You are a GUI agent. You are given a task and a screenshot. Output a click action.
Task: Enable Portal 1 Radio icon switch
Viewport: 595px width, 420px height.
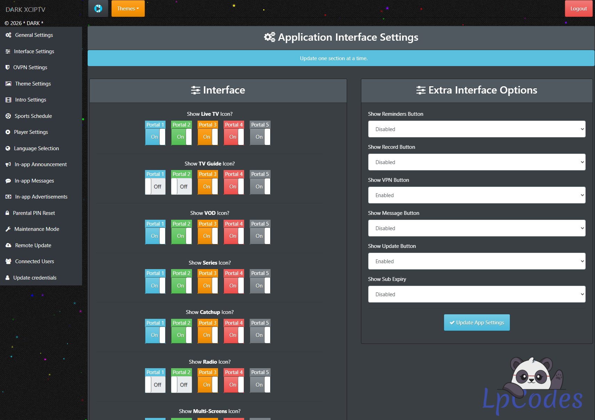pos(155,385)
